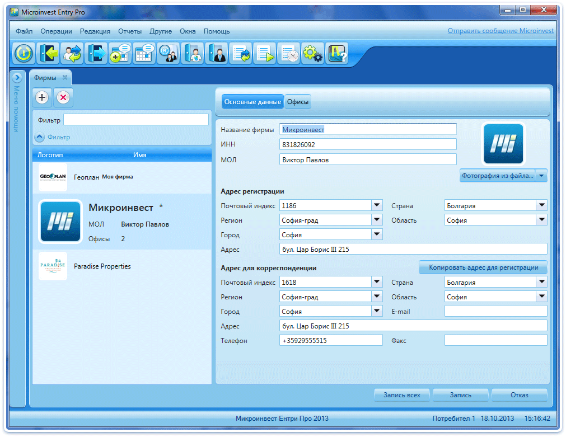Click the Факс input field
Screen dimensions: 566x437
point(496,340)
